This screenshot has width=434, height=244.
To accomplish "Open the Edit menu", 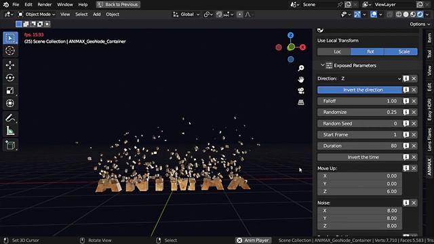I will [x=28, y=5].
